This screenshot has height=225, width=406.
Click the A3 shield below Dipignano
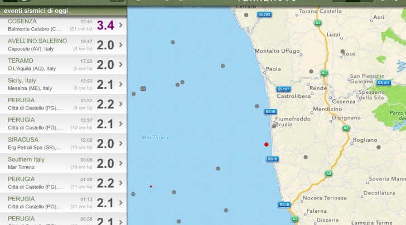pos(346,128)
